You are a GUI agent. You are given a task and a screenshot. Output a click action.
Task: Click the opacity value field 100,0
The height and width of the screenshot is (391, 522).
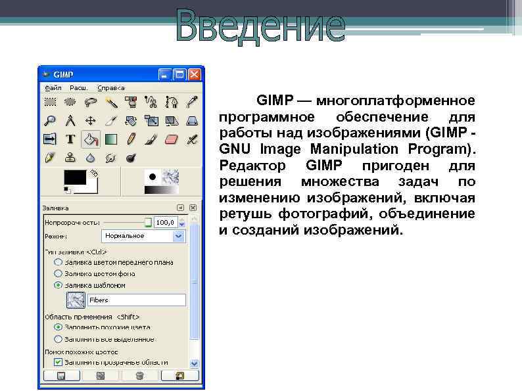166,222
